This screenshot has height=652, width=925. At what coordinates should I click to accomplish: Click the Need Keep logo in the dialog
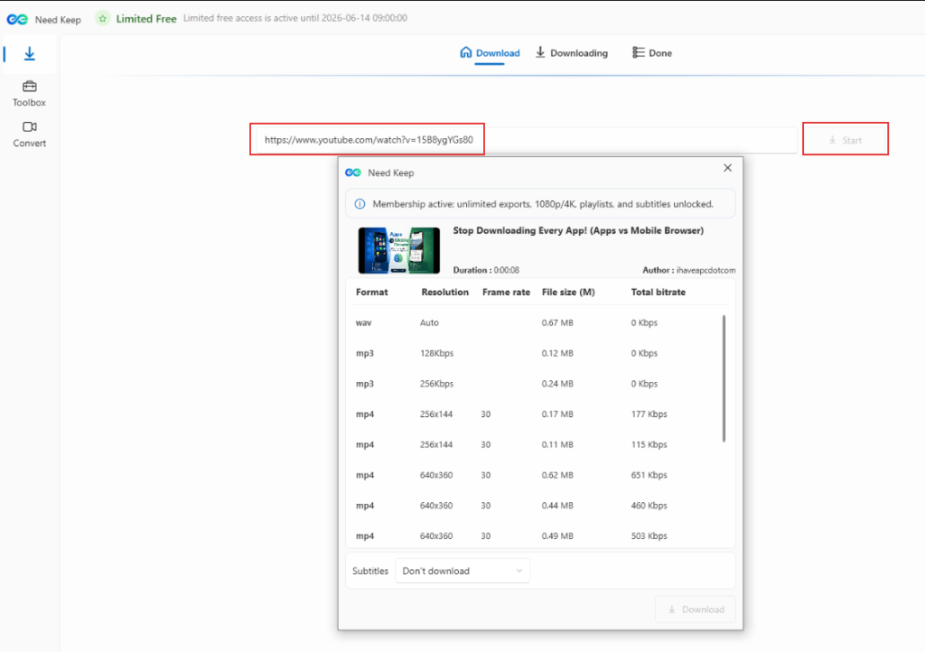pos(353,172)
